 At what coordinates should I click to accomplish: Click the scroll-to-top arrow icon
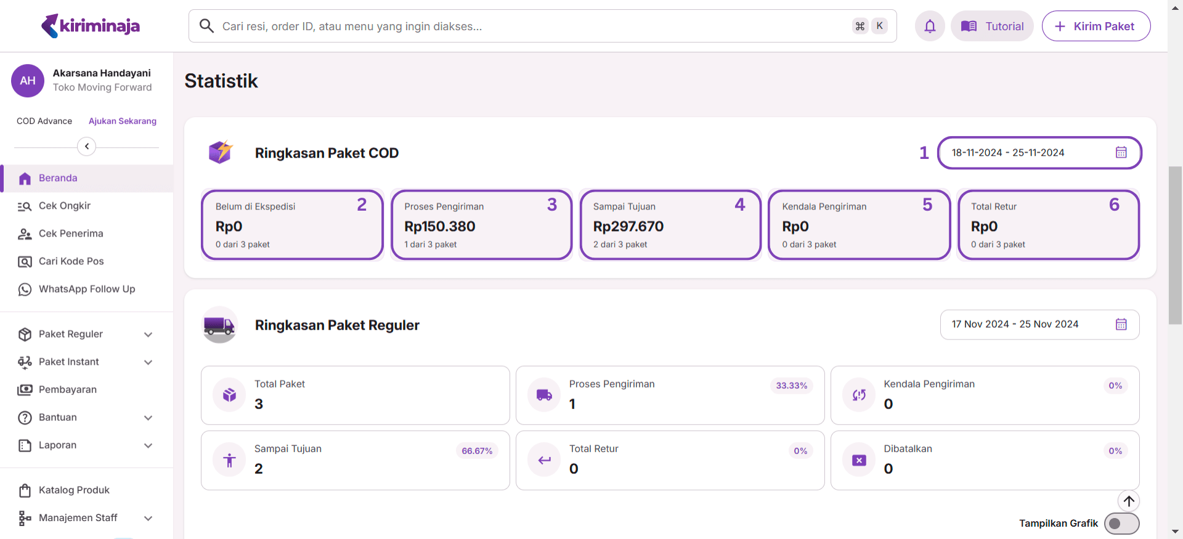pyautogui.click(x=1128, y=501)
